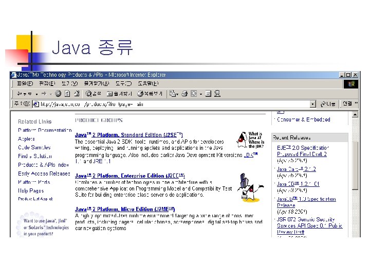Open the View (보기) menu
Screen dimensions: 370x278
(69, 83)
